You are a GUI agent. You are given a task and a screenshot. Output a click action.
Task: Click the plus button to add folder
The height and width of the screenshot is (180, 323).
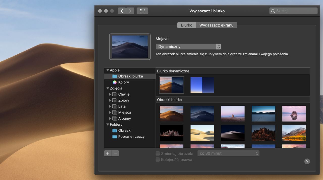click(108, 153)
